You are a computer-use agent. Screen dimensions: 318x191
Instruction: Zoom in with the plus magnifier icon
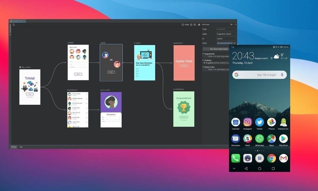(191, 25)
